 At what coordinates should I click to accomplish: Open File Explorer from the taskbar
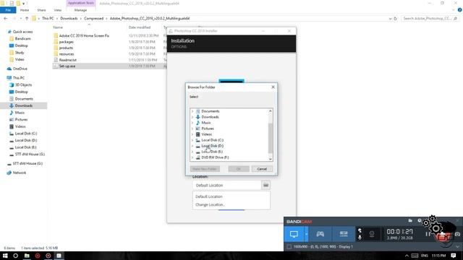pyautogui.click(x=27, y=256)
